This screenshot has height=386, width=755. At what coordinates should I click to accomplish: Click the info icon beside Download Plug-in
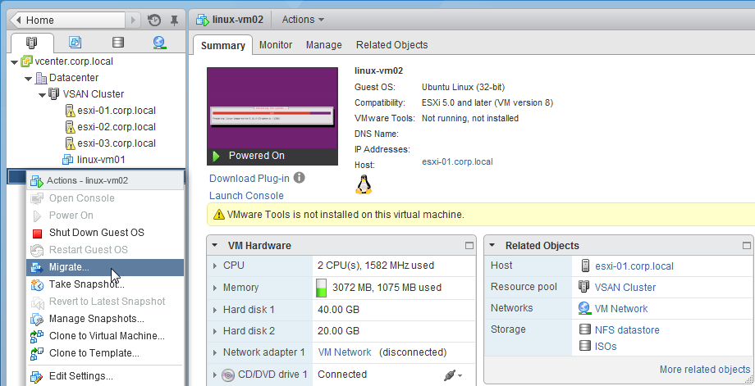(299, 178)
